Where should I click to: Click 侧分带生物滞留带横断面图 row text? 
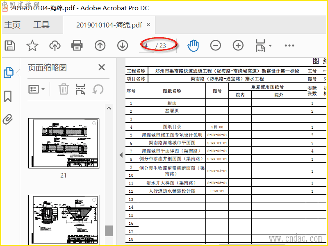(172, 171)
